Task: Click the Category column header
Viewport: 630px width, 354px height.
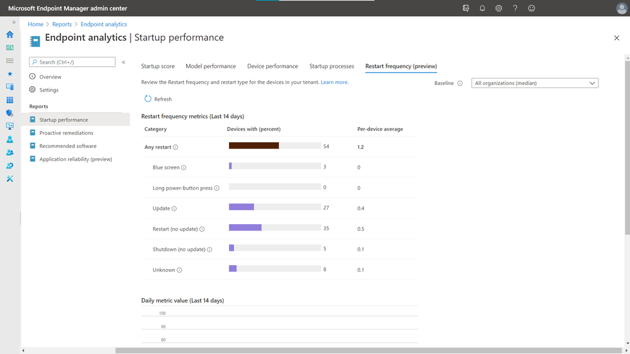Action: 156,129
